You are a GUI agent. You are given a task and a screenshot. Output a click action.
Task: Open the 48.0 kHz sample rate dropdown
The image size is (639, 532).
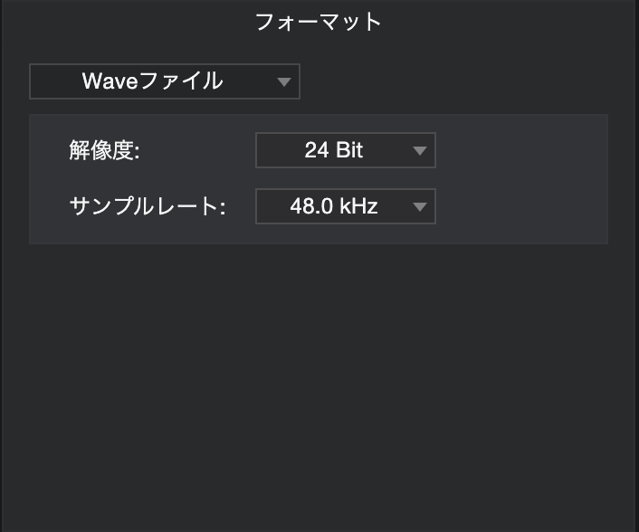[x=345, y=206]
